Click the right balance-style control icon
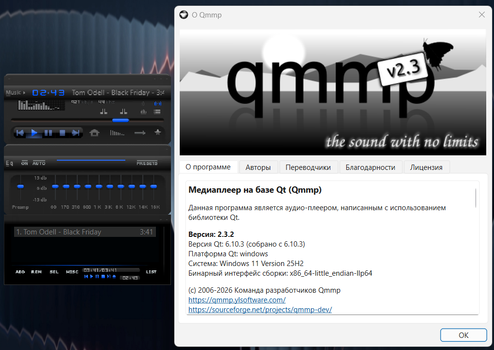The width and height of the screenshot is (494, 350). 123,112
